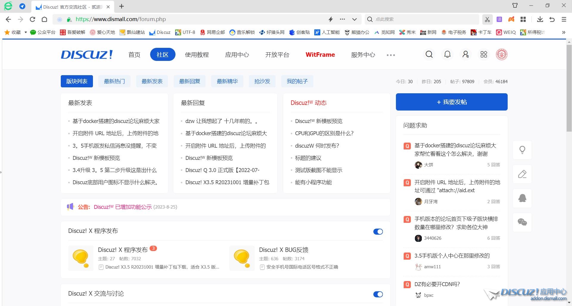Click the user profile icon in header
The height and width of the screenshot is (306, 572).
pyautogui.click(x=465, y=54)
